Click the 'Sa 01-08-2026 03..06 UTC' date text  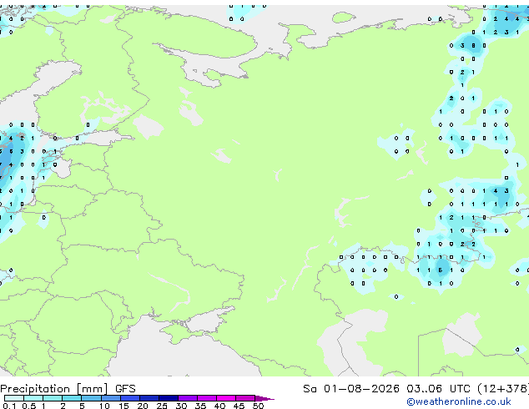point(387,389)
